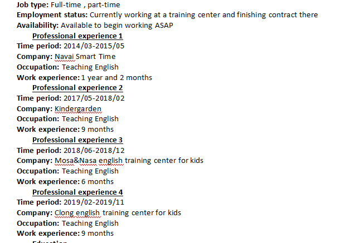Place cursor on "Employment status:" label
Screen dimensions: 350x243
pos(52,15)
